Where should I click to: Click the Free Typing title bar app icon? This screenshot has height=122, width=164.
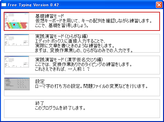(x=4, y=5)
